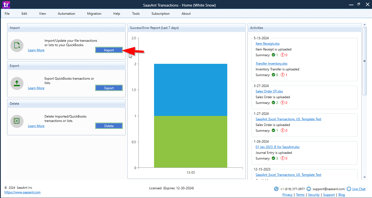Viewport: 372px width, 198px height.
Task: Open the Privacy link
Action: click(287, 195)
